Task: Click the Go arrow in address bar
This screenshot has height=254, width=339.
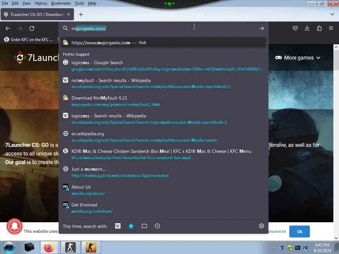Action: point(262,28)
